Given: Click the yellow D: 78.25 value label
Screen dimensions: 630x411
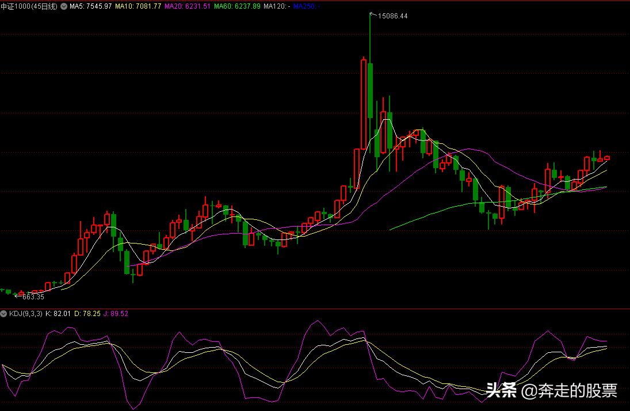Looking at the screenshot, I should coord(87,314).
